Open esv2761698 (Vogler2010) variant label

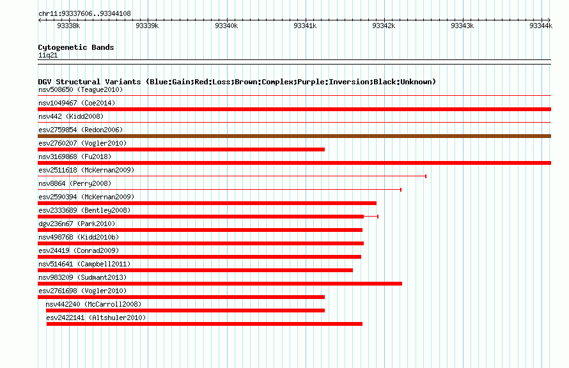tap(82, 291)
